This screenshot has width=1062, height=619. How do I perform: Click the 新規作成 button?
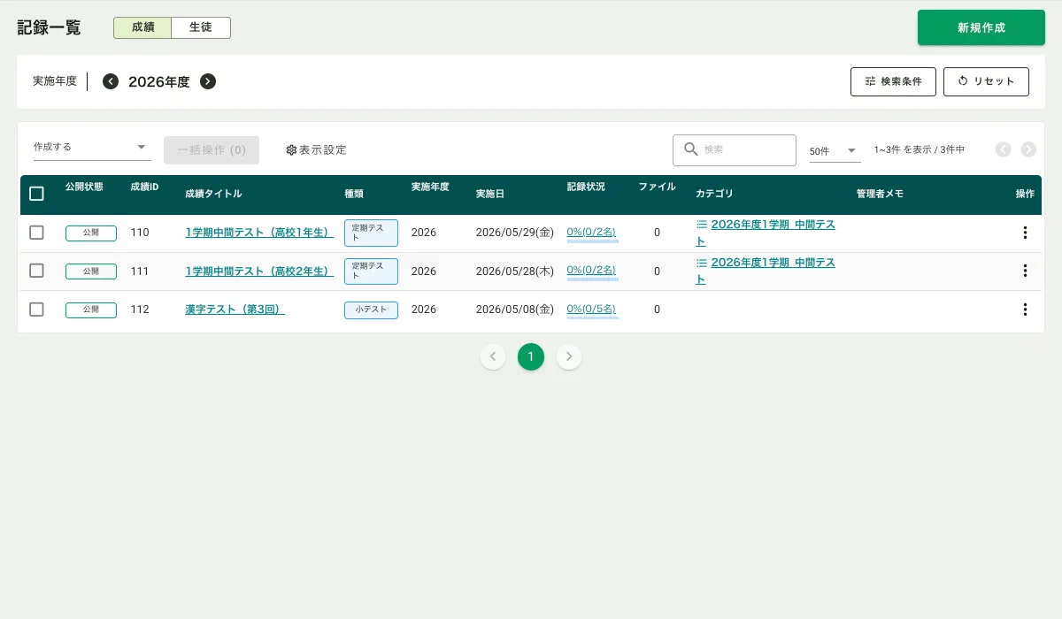[981, 27]
